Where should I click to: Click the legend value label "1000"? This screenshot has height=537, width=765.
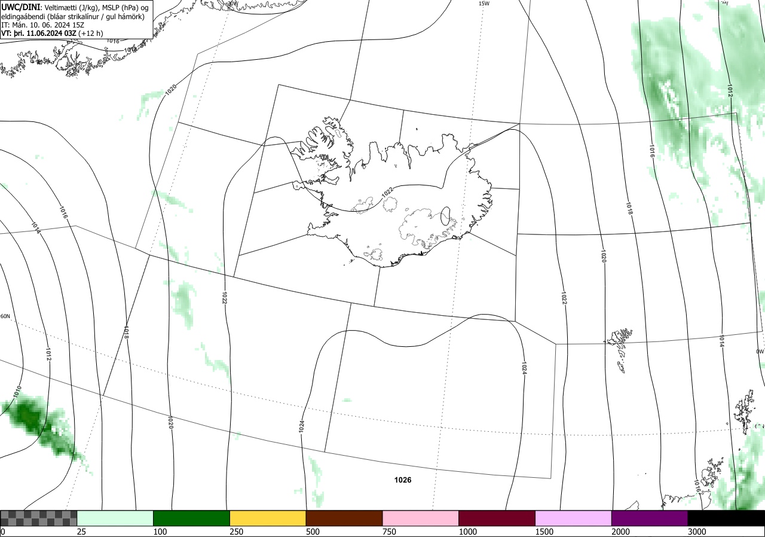[468, 532]
